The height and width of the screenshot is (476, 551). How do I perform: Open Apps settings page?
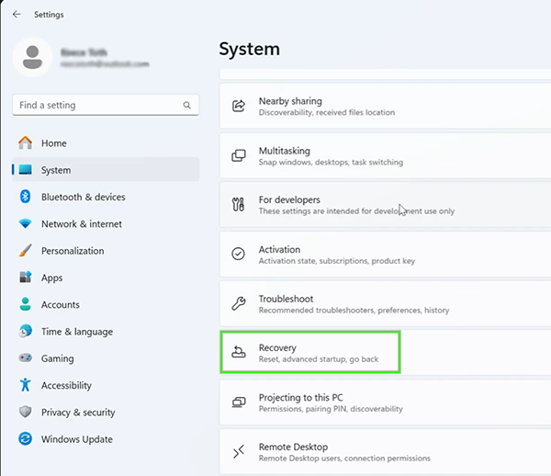pos(106,278)
